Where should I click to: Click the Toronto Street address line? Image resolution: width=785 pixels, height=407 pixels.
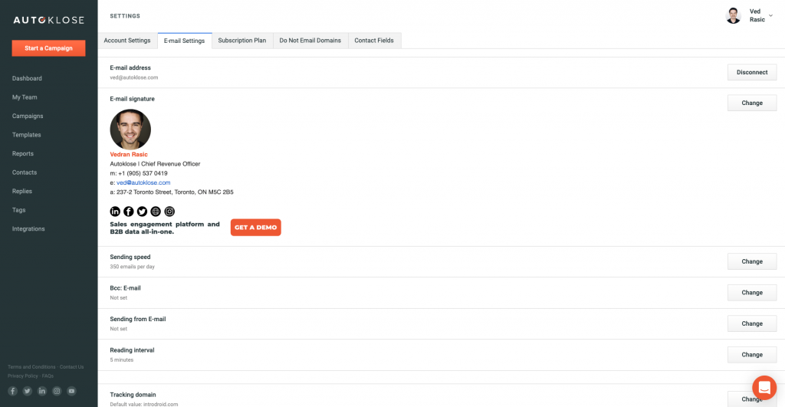coord(172,192)
